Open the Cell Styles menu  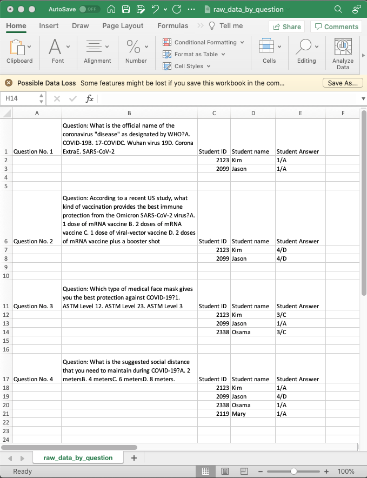tap(186, 66)
